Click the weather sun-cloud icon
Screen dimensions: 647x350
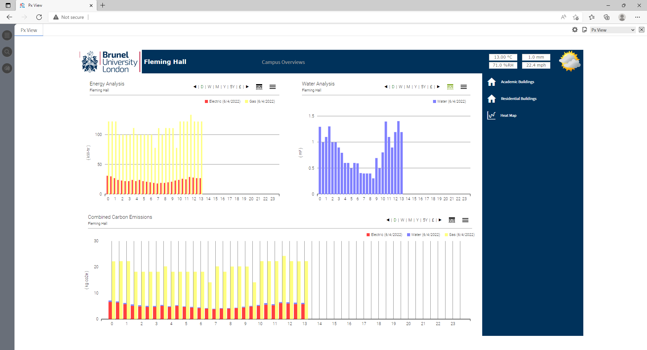point(569,61)
